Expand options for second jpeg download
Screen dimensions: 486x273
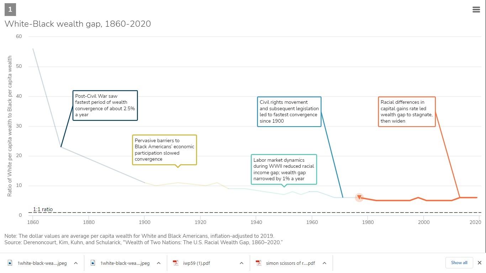pyautogui.click(x=159, y=263)
